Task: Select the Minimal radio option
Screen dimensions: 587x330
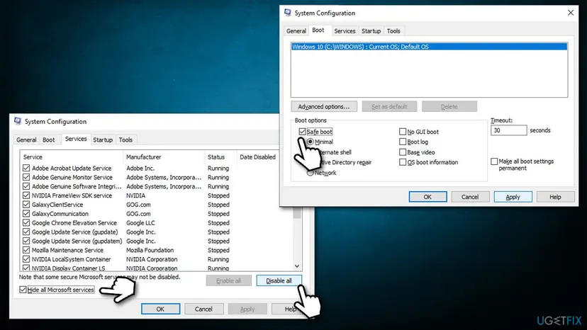Action: (x=311, y=142)
